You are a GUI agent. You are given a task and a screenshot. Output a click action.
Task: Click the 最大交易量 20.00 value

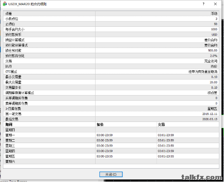pyautogui.click(x=213, y=82)
